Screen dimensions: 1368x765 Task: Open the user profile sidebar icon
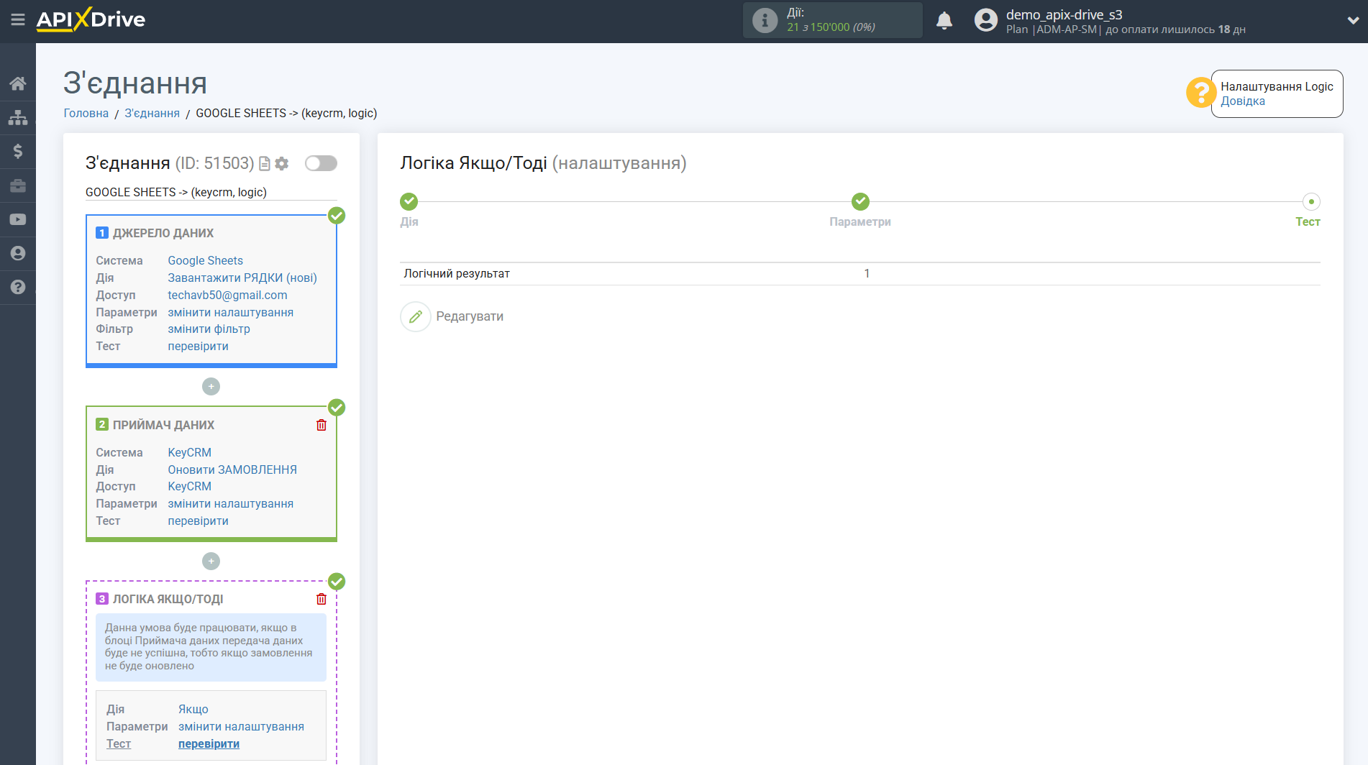pyautogui.click(x=18, y=253)
